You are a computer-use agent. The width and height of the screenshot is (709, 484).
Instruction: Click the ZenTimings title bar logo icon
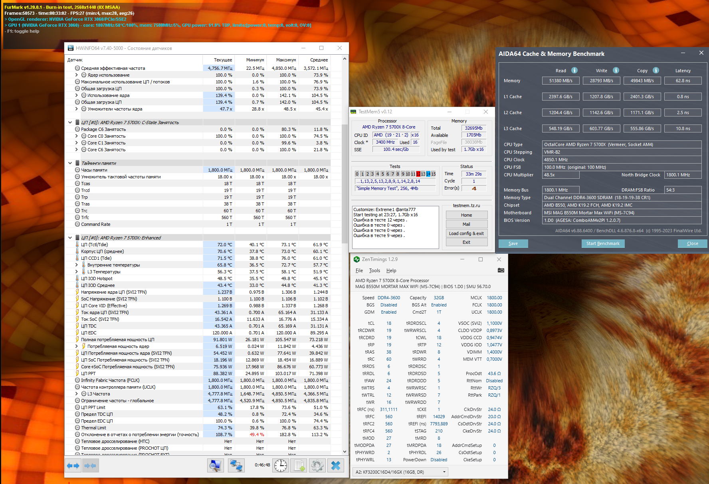357,259
